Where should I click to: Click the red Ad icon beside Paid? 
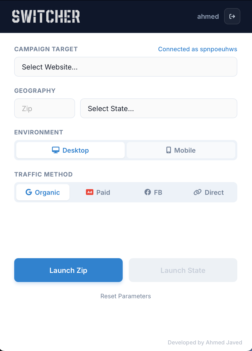tap(89, 192)
